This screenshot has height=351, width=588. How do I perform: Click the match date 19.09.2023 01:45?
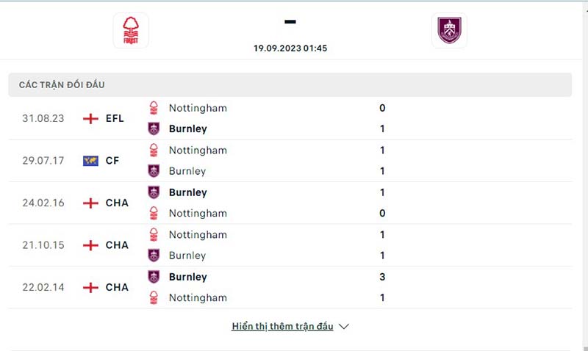[290, 48]
